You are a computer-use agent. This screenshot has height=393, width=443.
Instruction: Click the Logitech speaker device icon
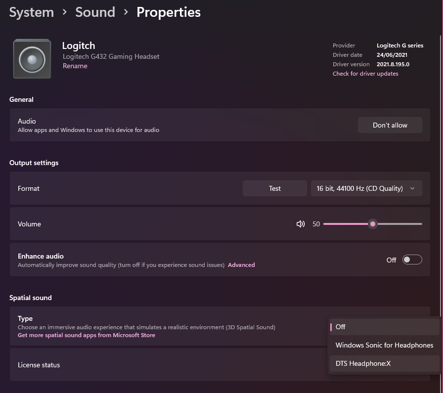click(32, 59)
